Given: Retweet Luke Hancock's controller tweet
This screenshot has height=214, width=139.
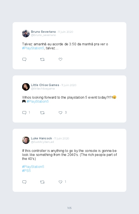Looking at the screenshot, I should tap(42, 182).
